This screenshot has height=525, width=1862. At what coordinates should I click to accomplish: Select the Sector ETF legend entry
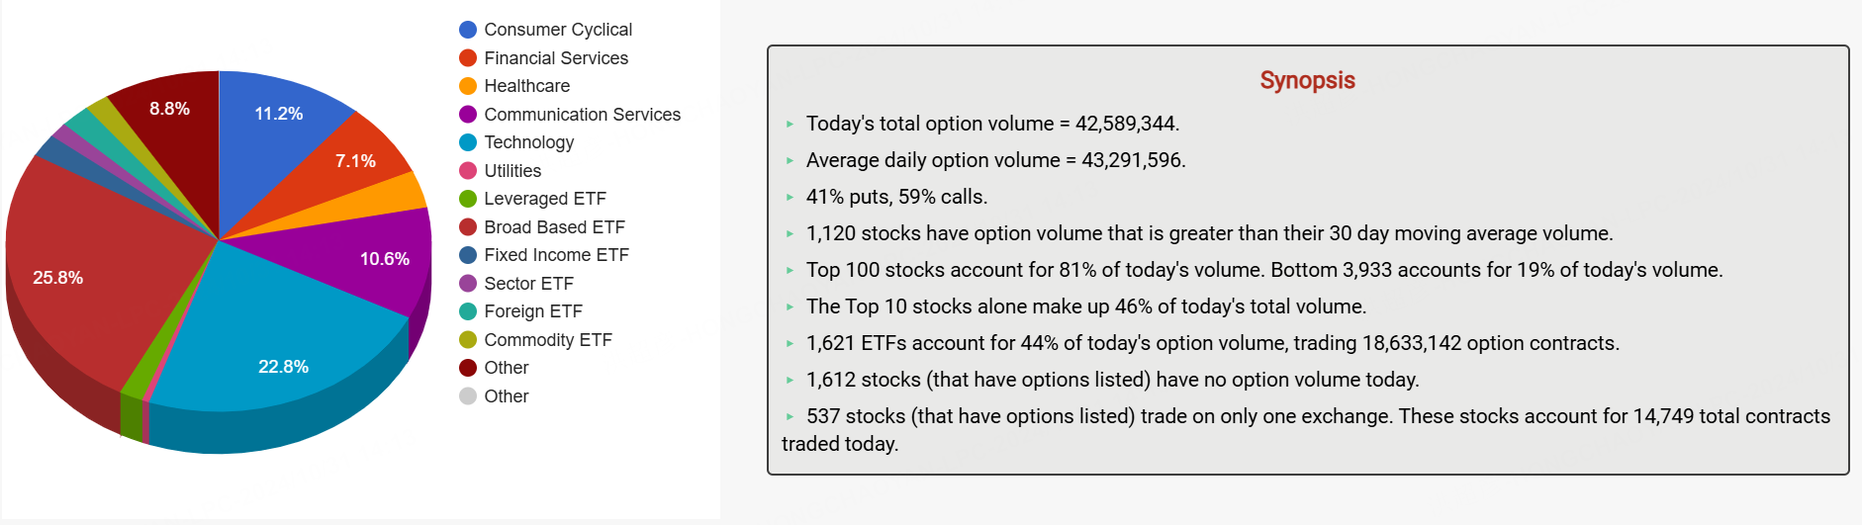pyautogui.click(x=528, y=284)
